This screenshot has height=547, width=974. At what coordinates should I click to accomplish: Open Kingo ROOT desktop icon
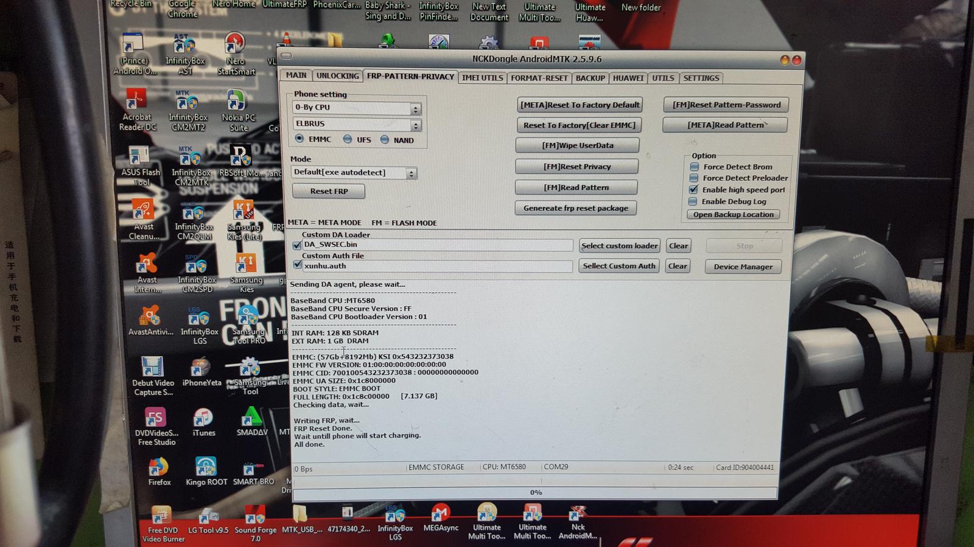(x=206, y=472)
